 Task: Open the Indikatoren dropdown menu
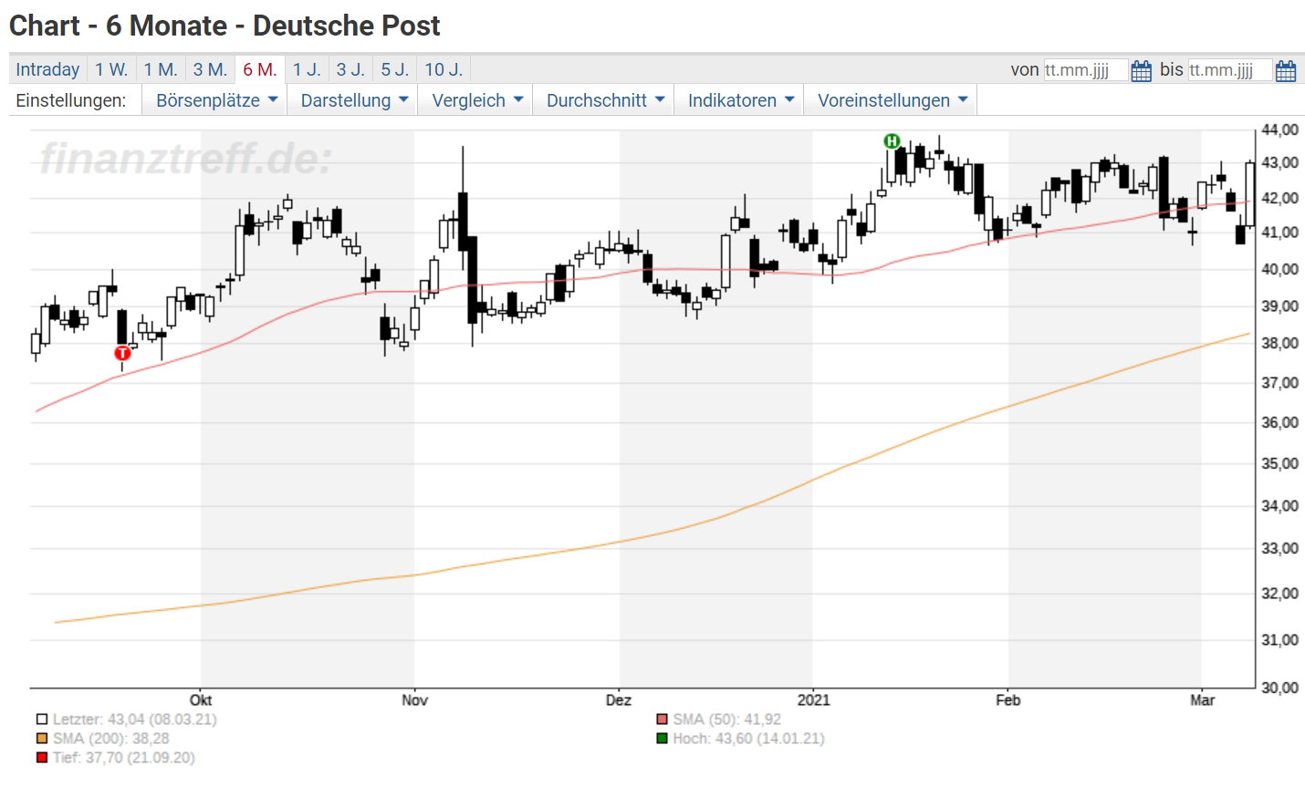tap(740, 100)
